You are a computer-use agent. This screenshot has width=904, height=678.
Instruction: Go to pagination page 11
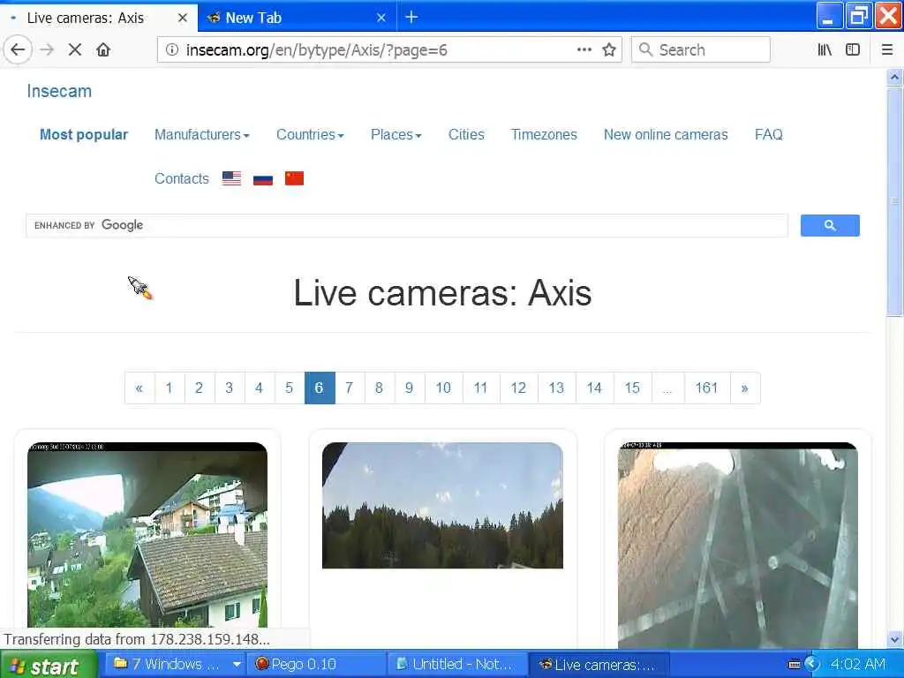tap(481, 388)
